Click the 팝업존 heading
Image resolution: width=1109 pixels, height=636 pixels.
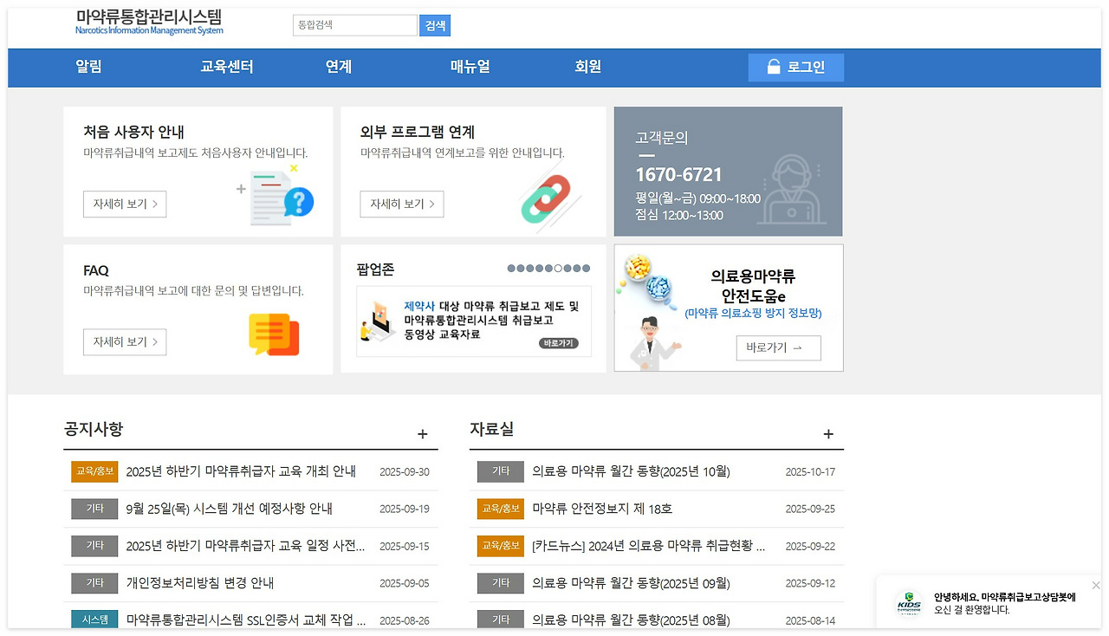[375, 269]
